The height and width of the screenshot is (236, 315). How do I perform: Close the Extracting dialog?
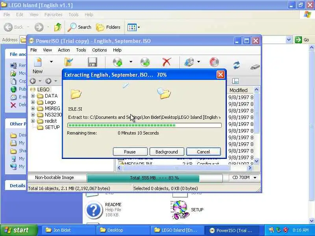(x=220, y=75)
